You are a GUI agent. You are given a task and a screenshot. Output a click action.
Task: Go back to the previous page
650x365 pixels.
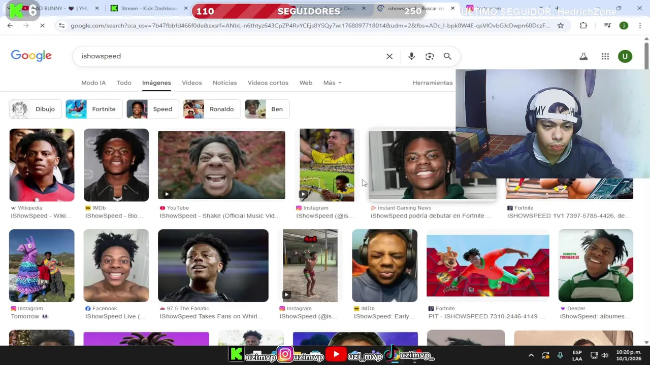click(10, 25)
